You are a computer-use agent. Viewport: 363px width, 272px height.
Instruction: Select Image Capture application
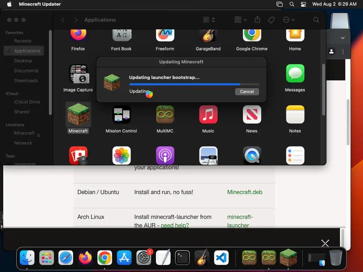tap(78, 74)
